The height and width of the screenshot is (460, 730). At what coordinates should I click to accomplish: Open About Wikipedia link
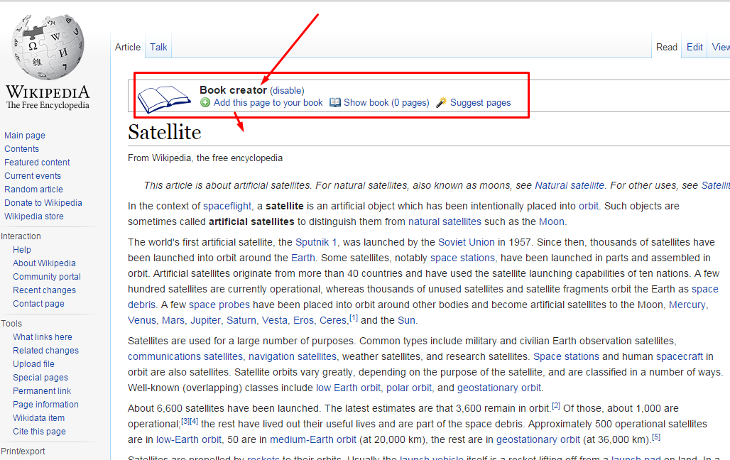click(44, 263)
